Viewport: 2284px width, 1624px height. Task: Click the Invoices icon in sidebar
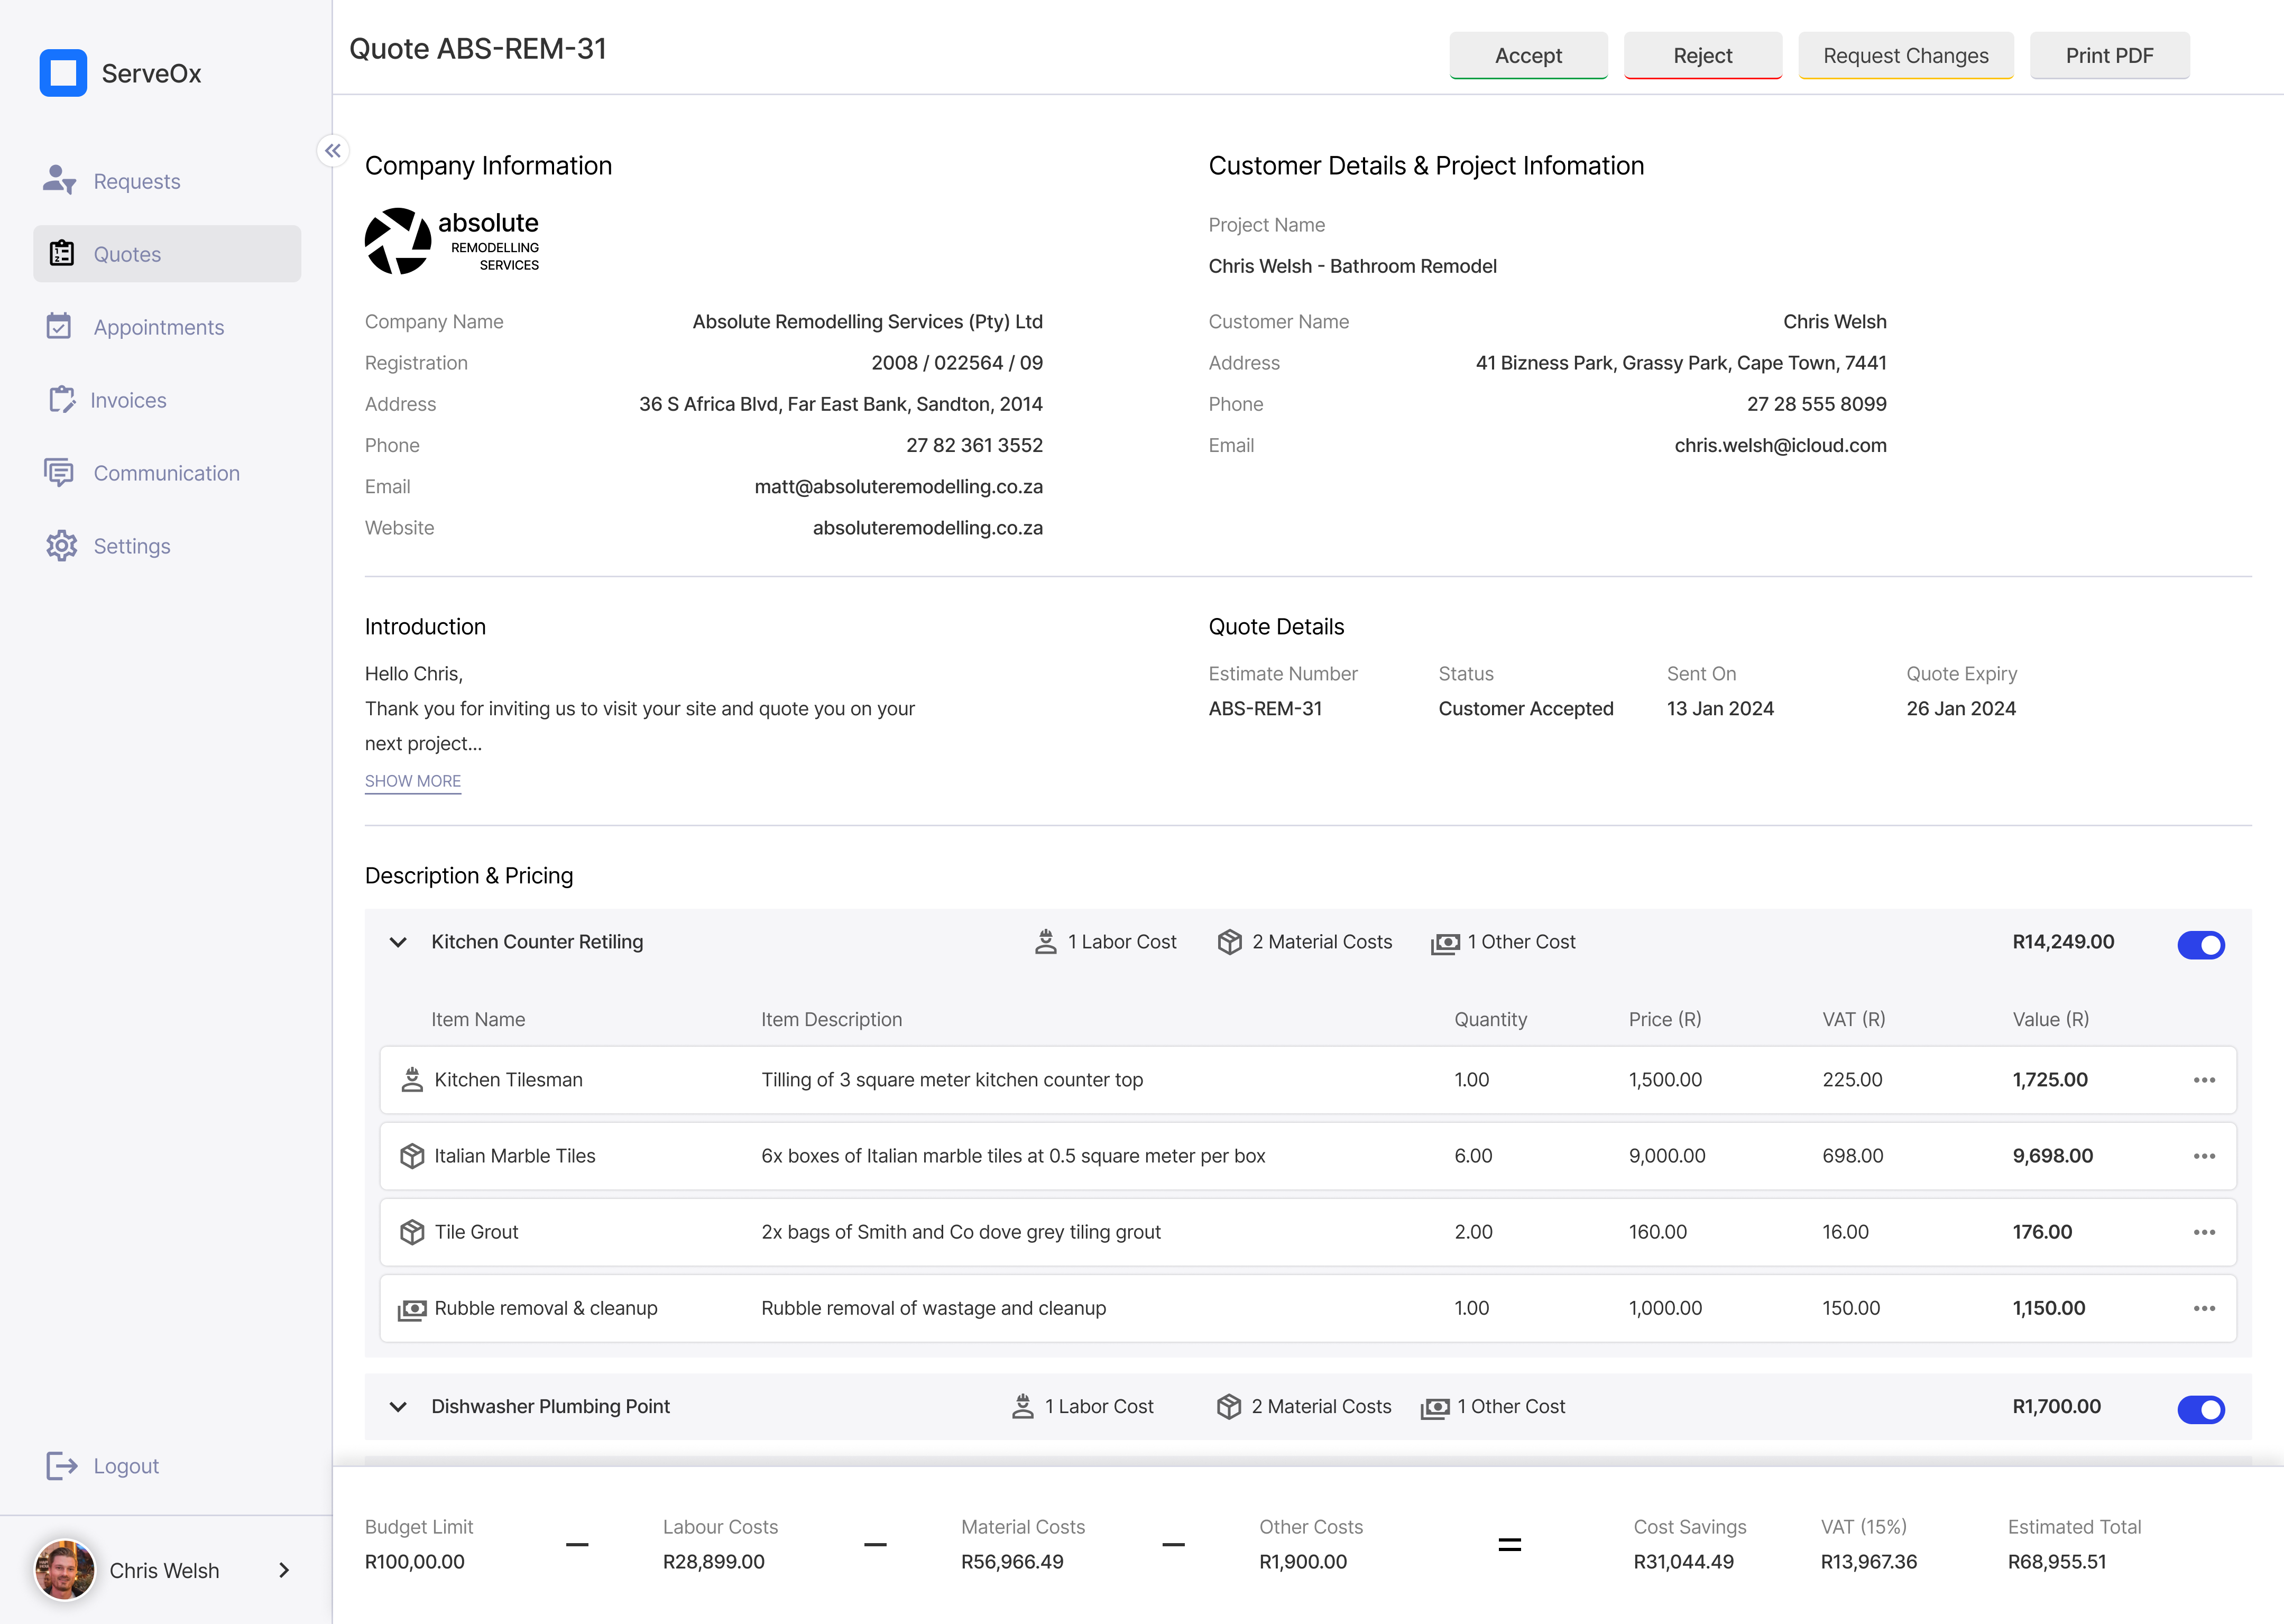61,399
